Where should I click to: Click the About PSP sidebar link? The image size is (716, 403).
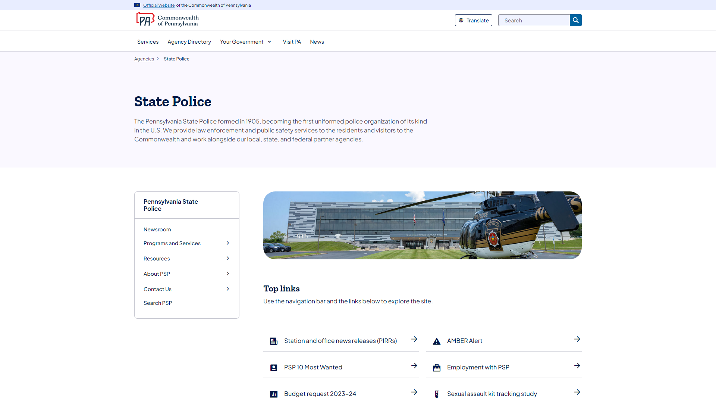pyautogui.click(x=157, y=274)
